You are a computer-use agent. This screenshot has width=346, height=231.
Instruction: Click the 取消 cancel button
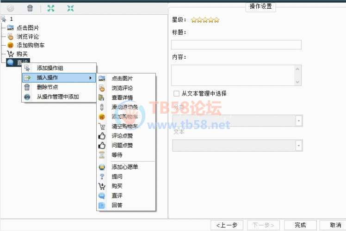336,225
